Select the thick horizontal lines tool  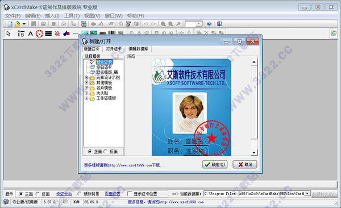point(48,34)
